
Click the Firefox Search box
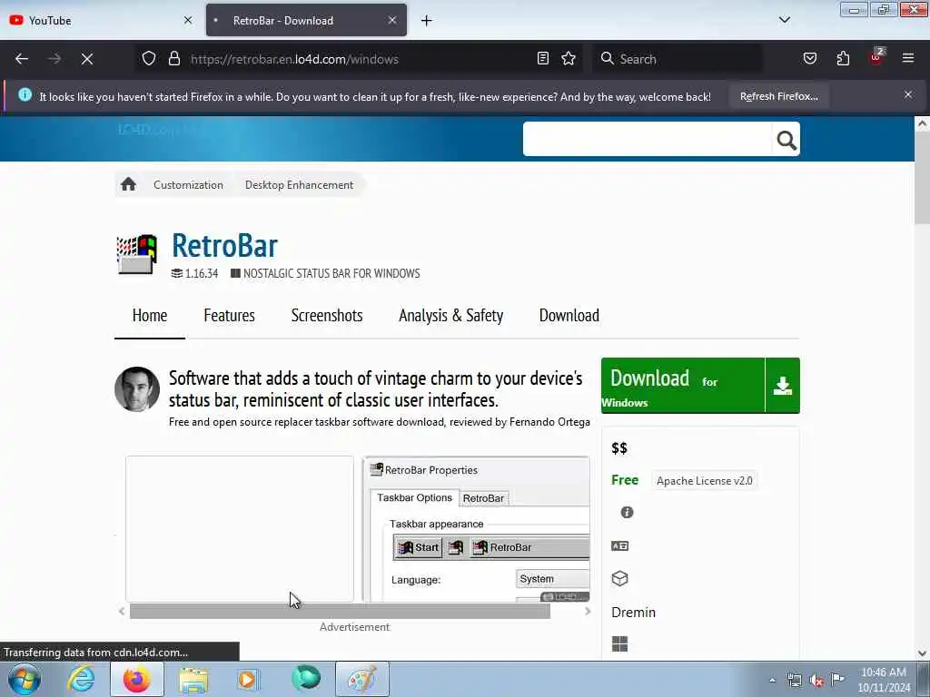pyautogui.click(x=678, y=59)
